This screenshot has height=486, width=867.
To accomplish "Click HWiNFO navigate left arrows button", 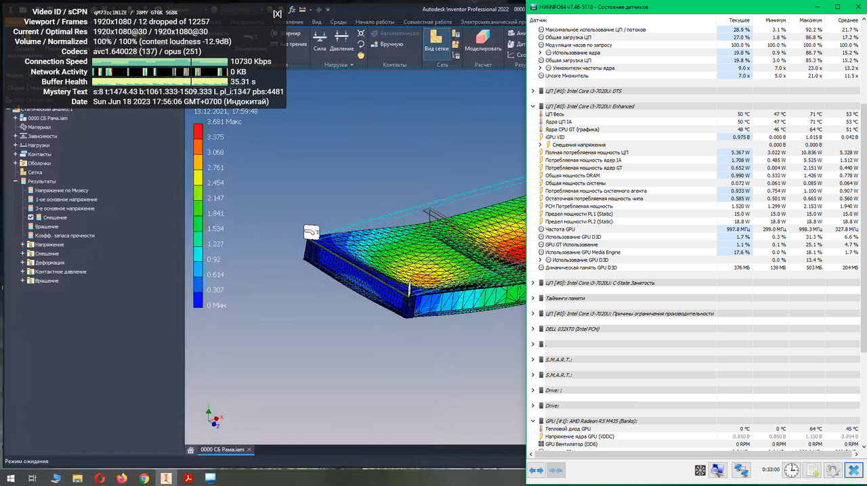I will click(536, 470).
